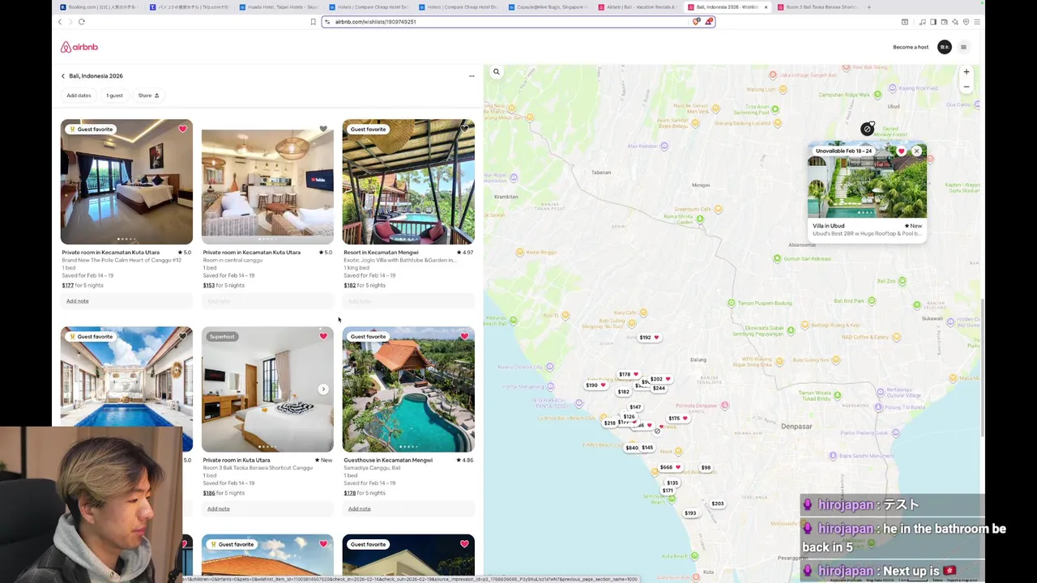Click the Share button
1037x583 pixels.
click(x=148, y=96)
